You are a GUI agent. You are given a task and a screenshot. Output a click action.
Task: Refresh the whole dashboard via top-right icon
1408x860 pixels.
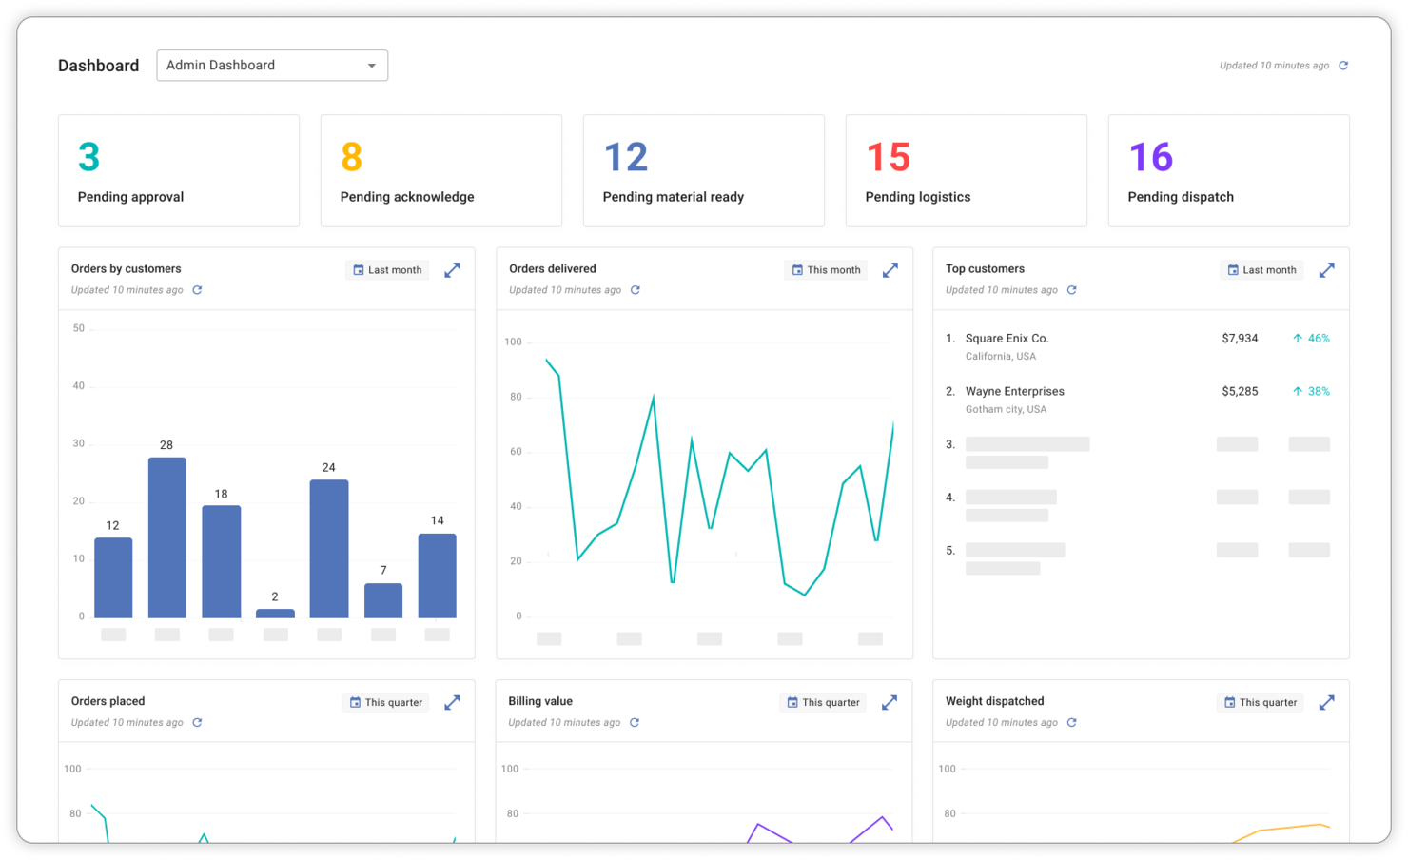point(1343,66)
